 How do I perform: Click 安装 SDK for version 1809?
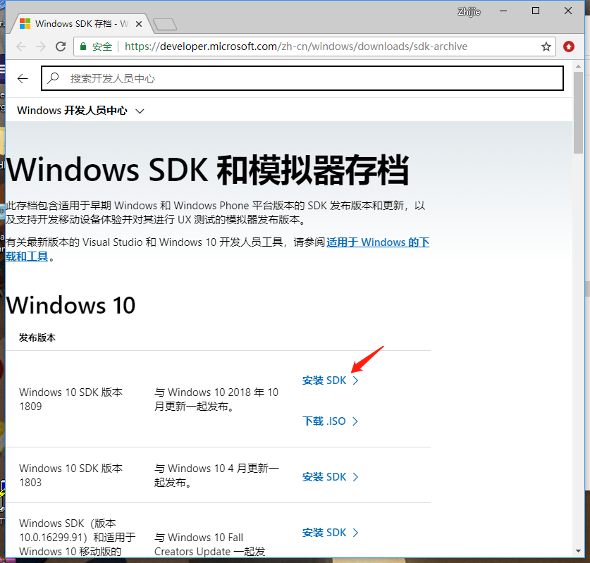point(331,381)
